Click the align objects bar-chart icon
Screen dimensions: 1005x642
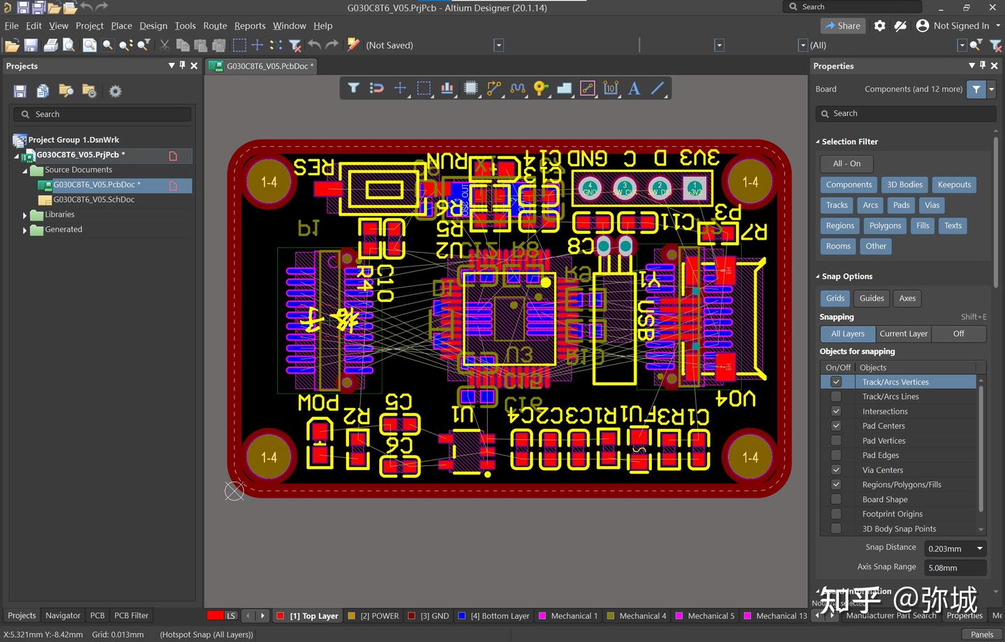(447, 88)
